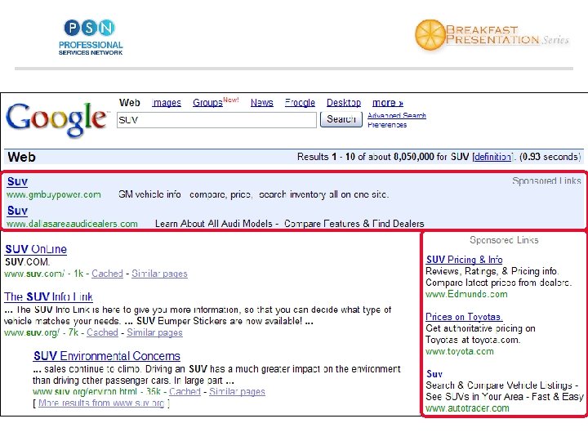Click the Search button
This screenshot has width=588, height=441.
pos(341,119)
